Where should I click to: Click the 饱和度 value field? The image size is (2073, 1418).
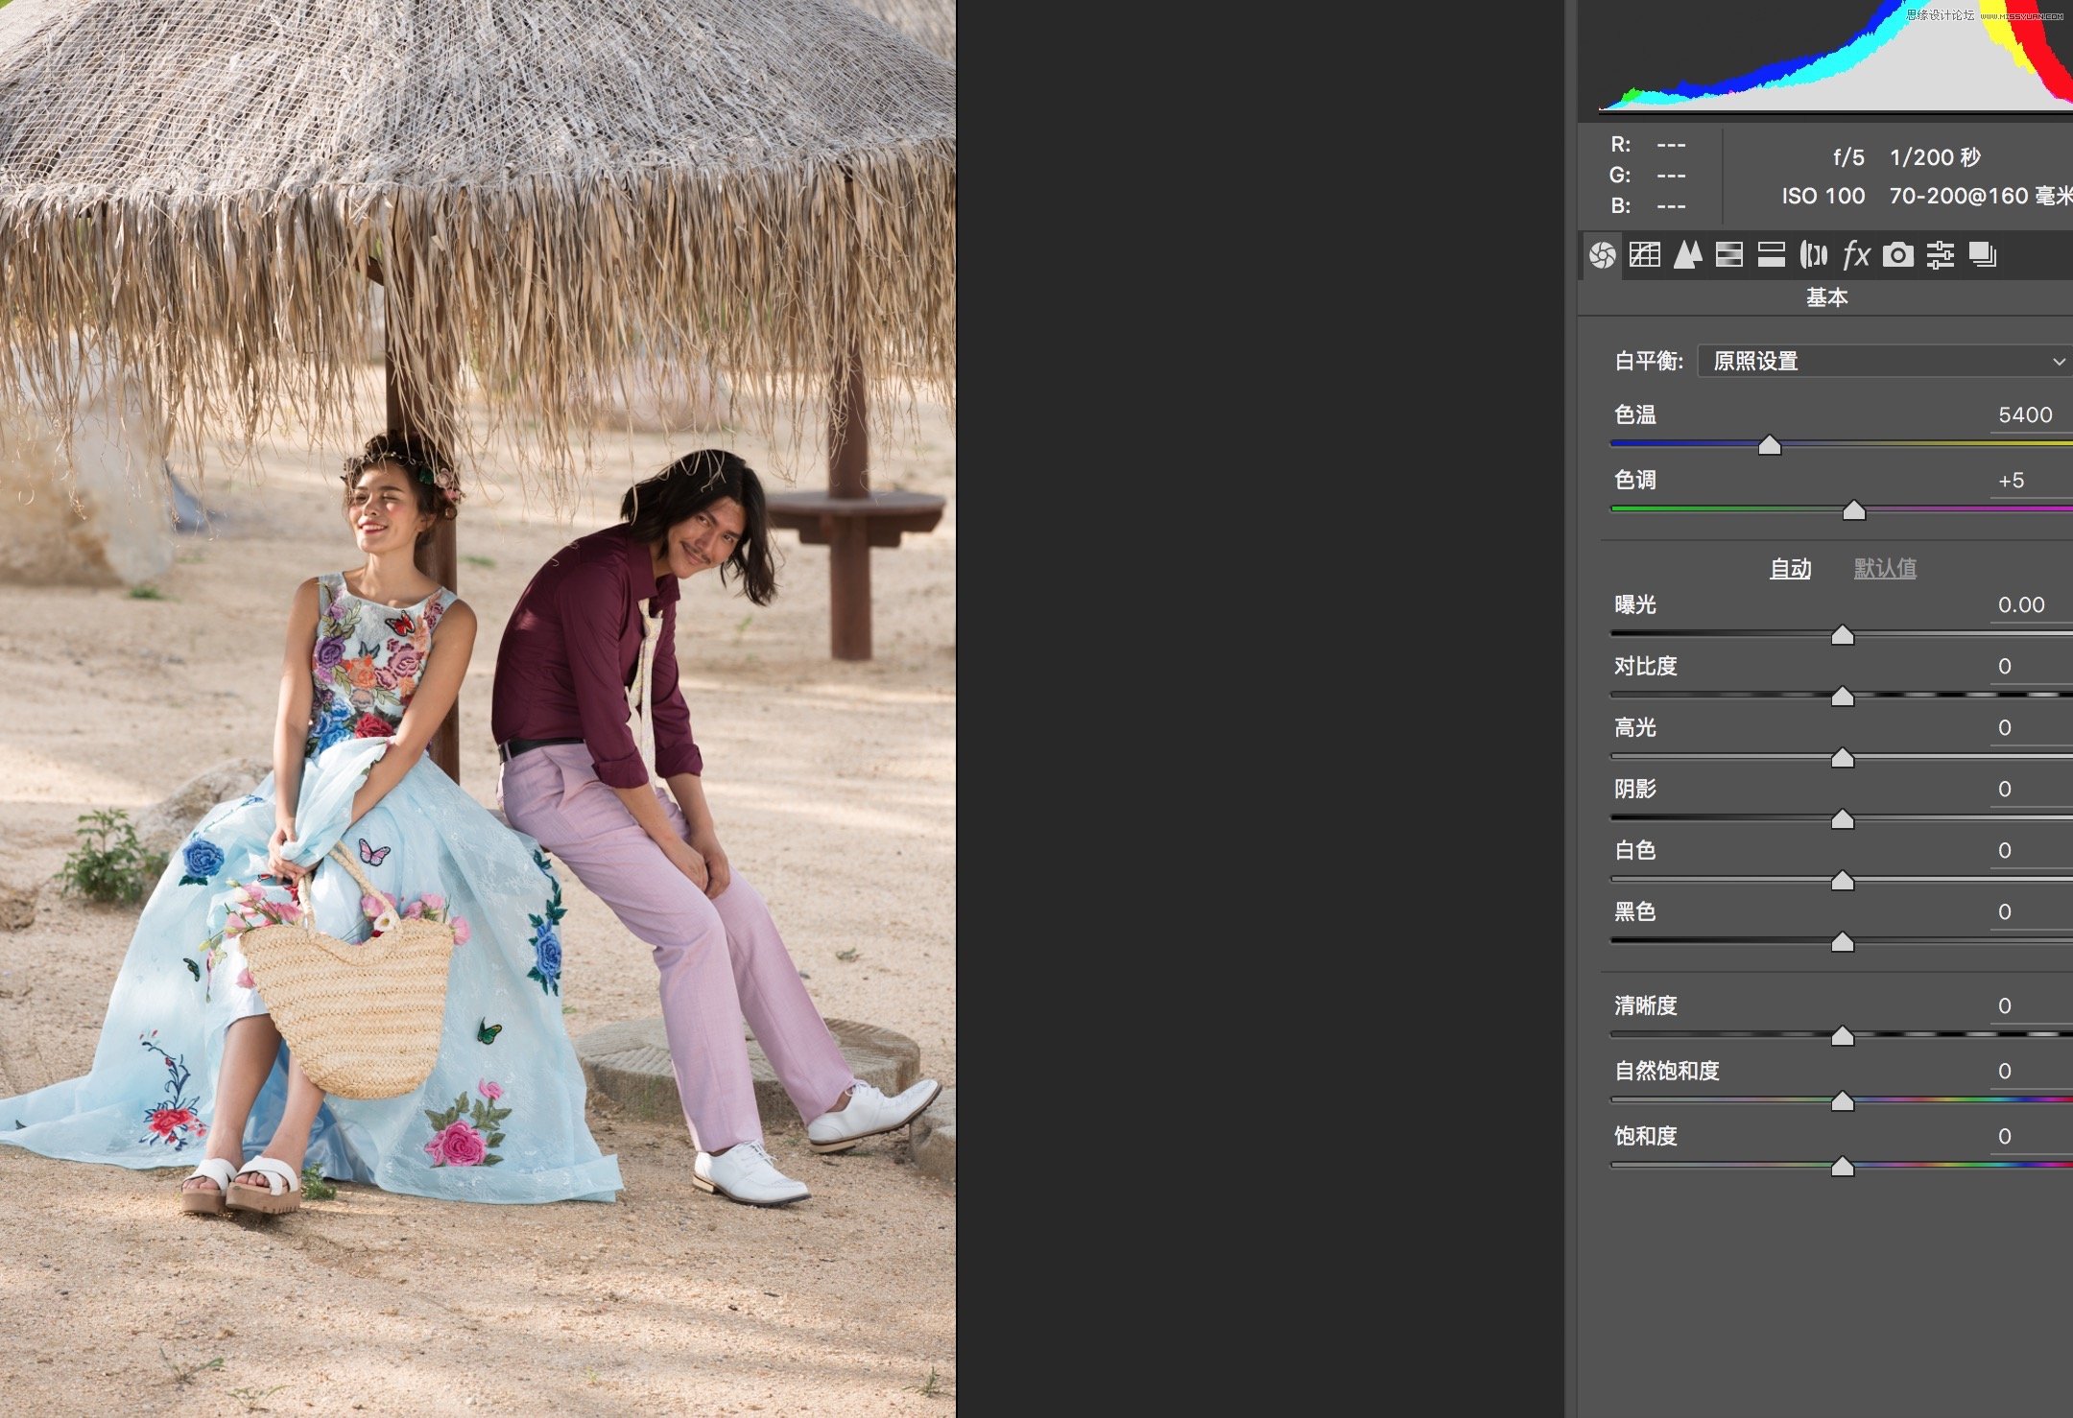click(x=2005, y=1136)
